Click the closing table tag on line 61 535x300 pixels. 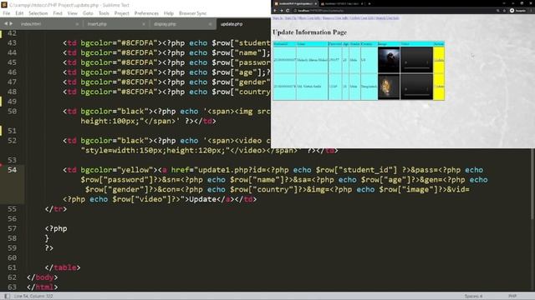tap(63, 267)
